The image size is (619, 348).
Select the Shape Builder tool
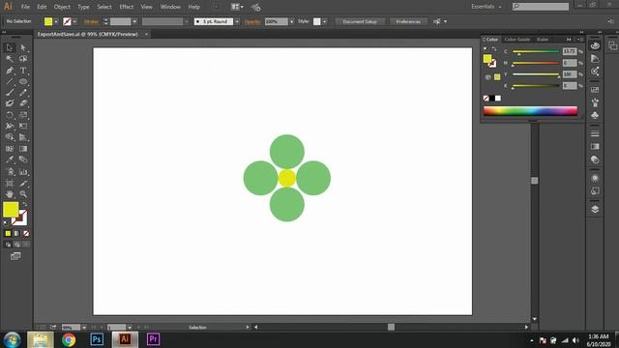pyautogui.click(x=10, y=137)
